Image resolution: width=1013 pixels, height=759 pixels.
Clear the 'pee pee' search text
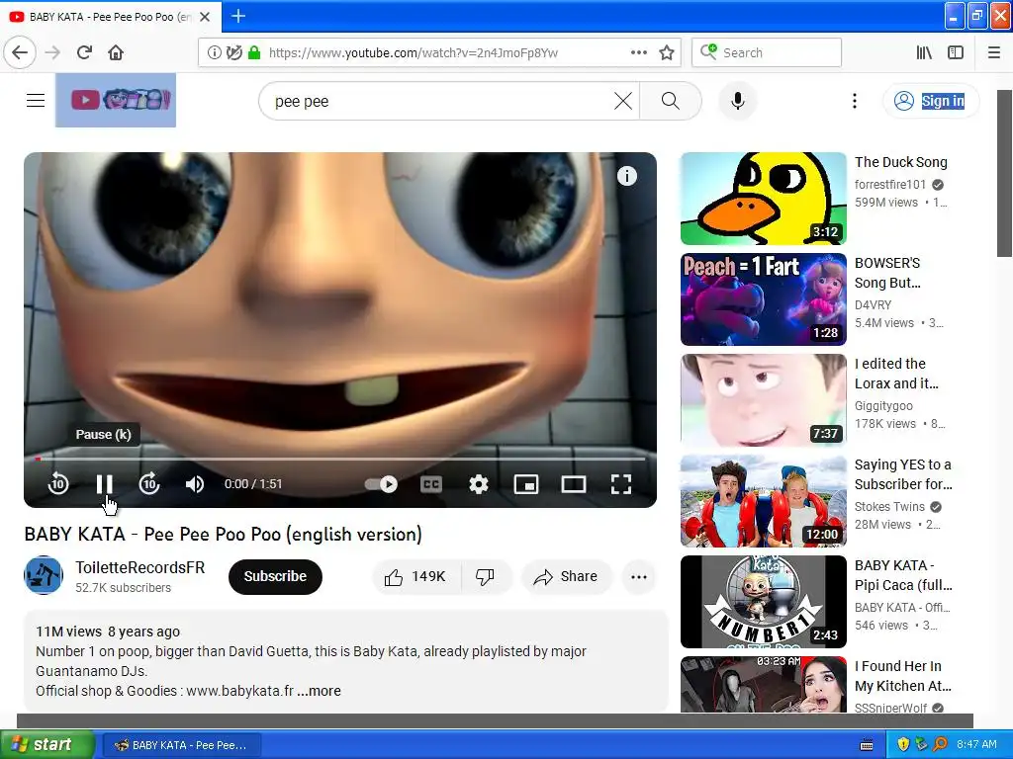pos(623,102)
